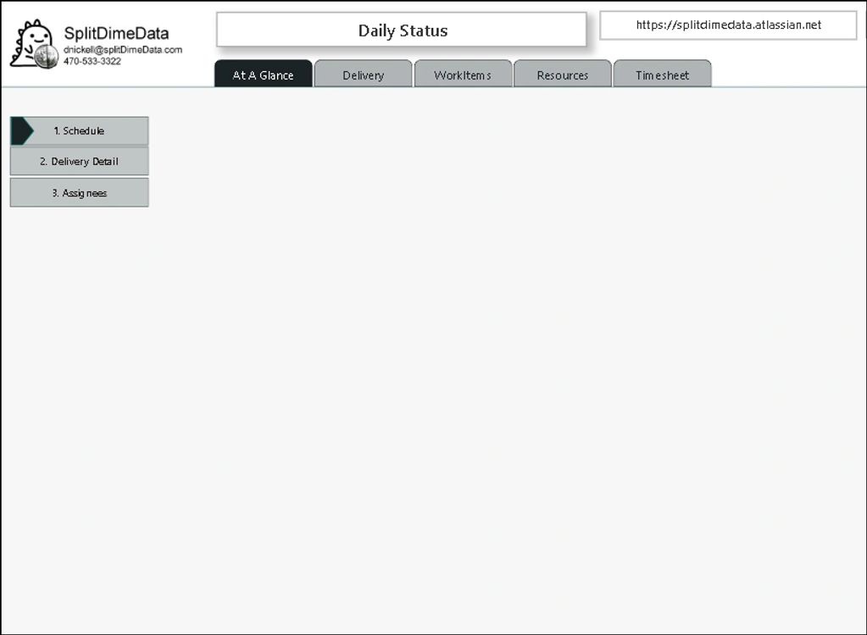
Task: Select the 1. Schedule button
Action: click(x=79, y=131)
